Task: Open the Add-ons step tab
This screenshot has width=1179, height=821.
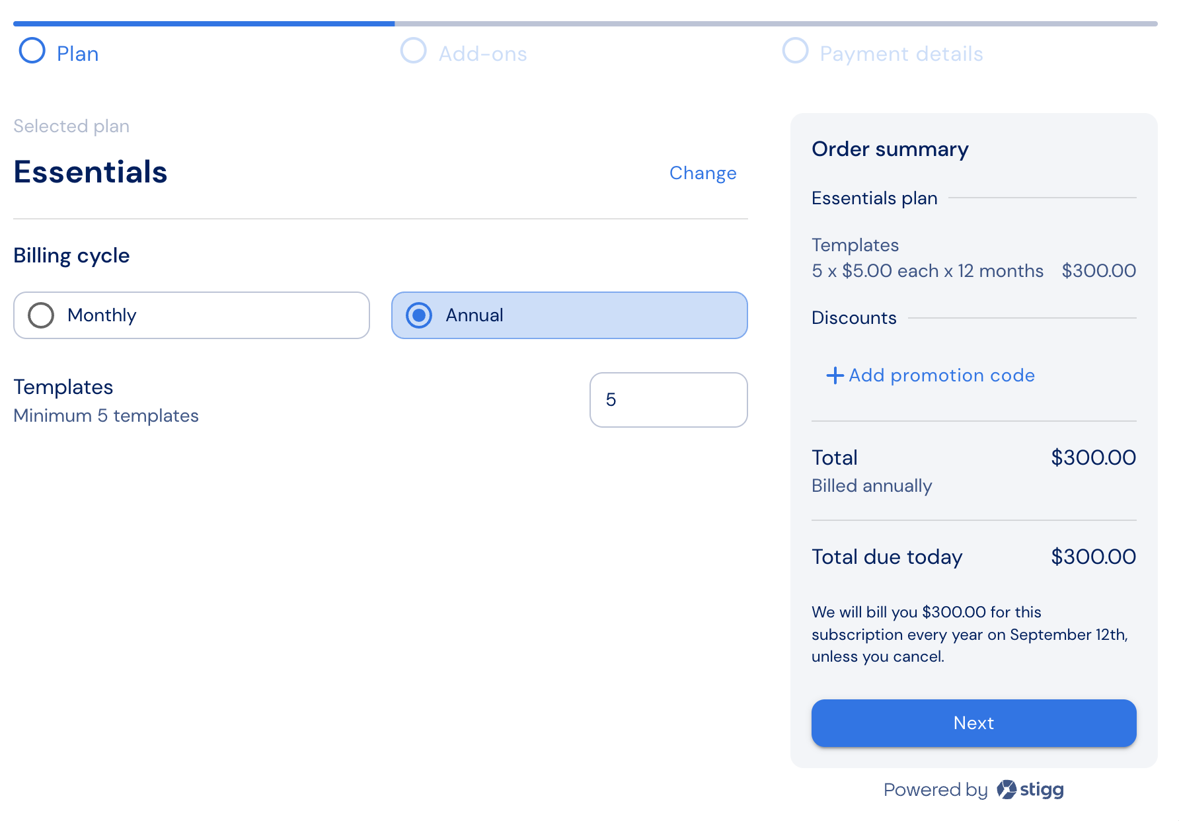Action: [464, 53]
